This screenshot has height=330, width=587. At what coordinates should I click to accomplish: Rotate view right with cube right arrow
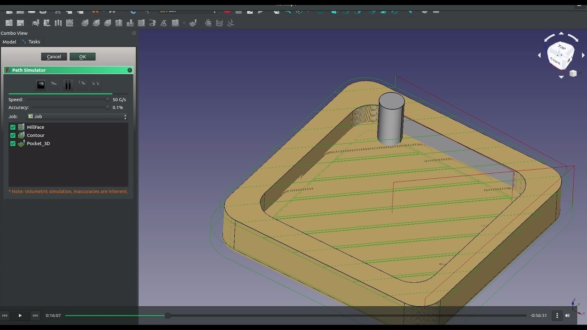tap(583, 55)
